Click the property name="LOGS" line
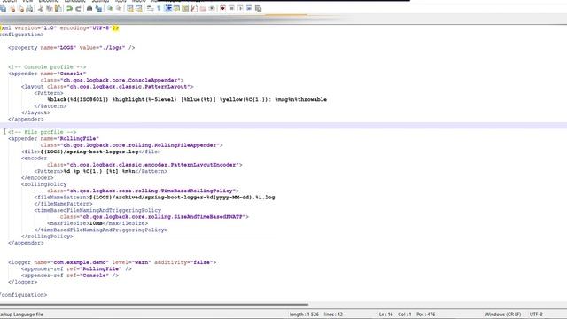The width and height of the screenshot is (567, 319). point(71,47)
